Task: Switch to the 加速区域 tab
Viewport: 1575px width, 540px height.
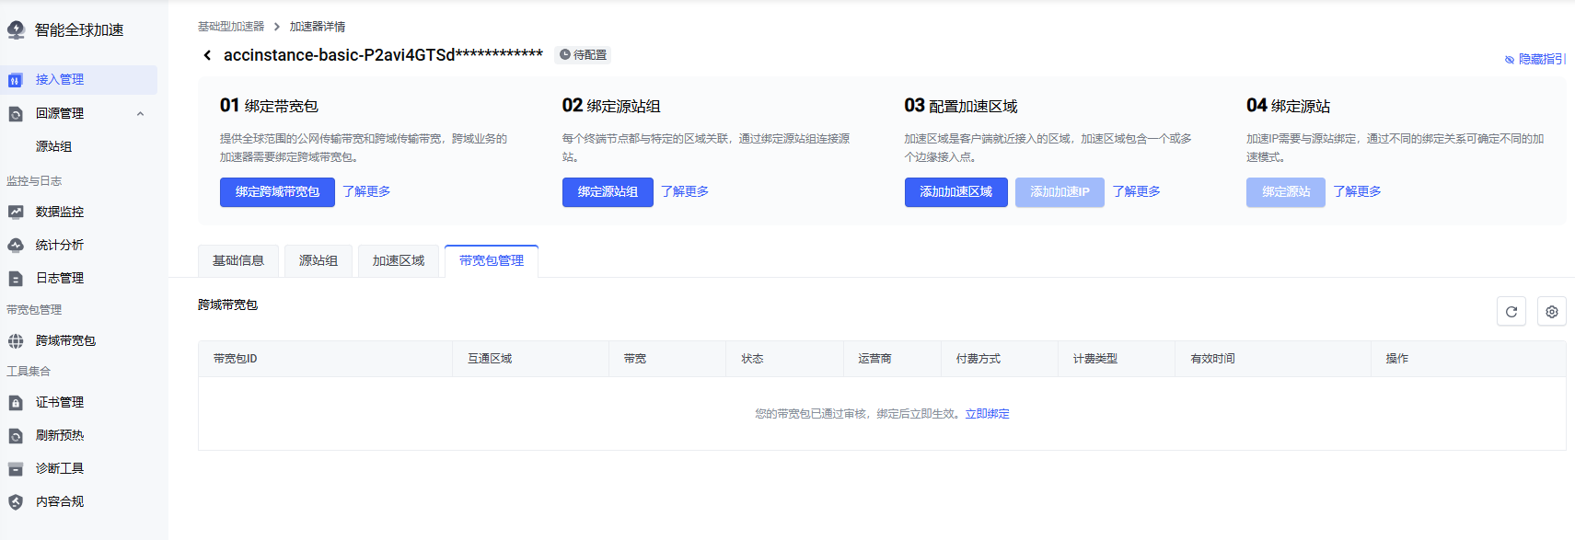Action: coord(398,260)
